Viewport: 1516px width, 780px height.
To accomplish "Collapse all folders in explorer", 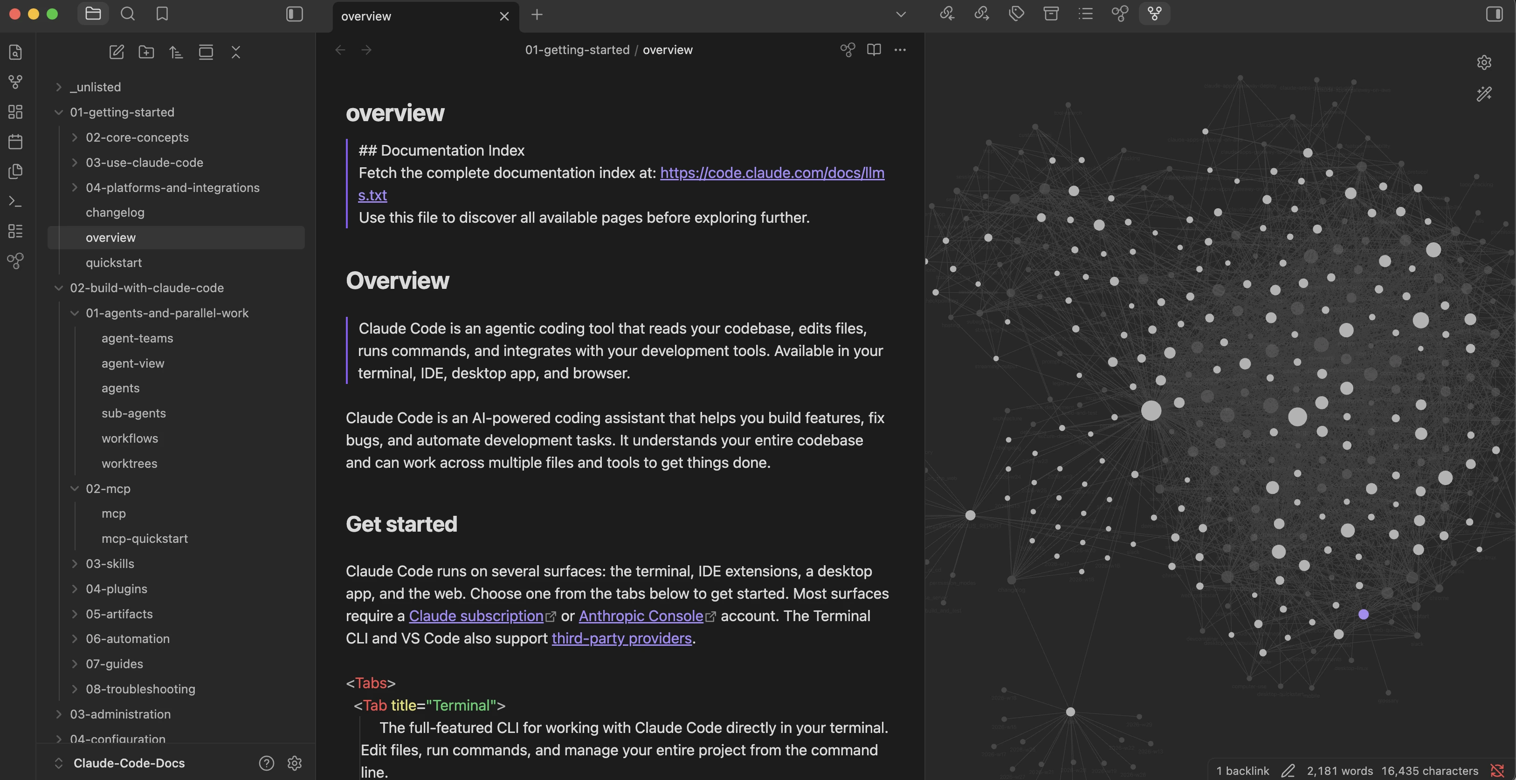I will [x=236, y=52].
